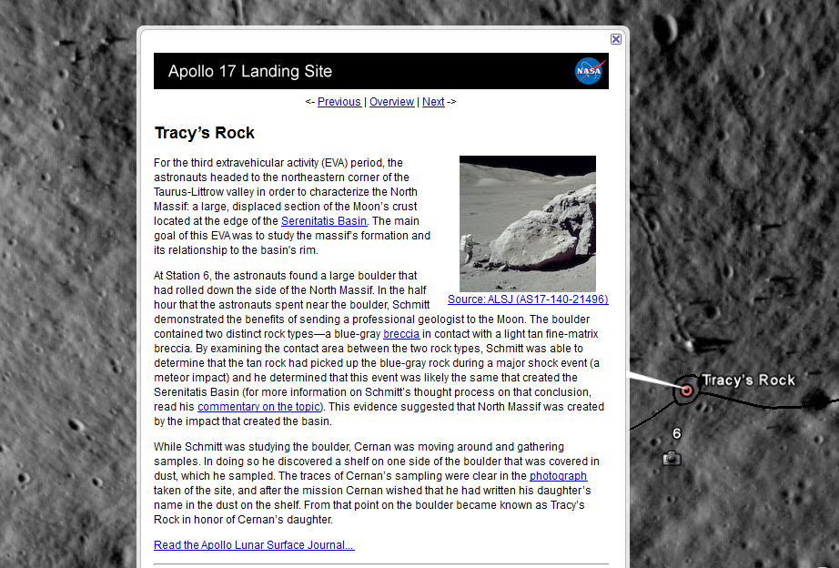This screenshot has width=839, height=568.
Task: Read the Apollo Lunar Surface Journal link
Action: coord(254,545)
